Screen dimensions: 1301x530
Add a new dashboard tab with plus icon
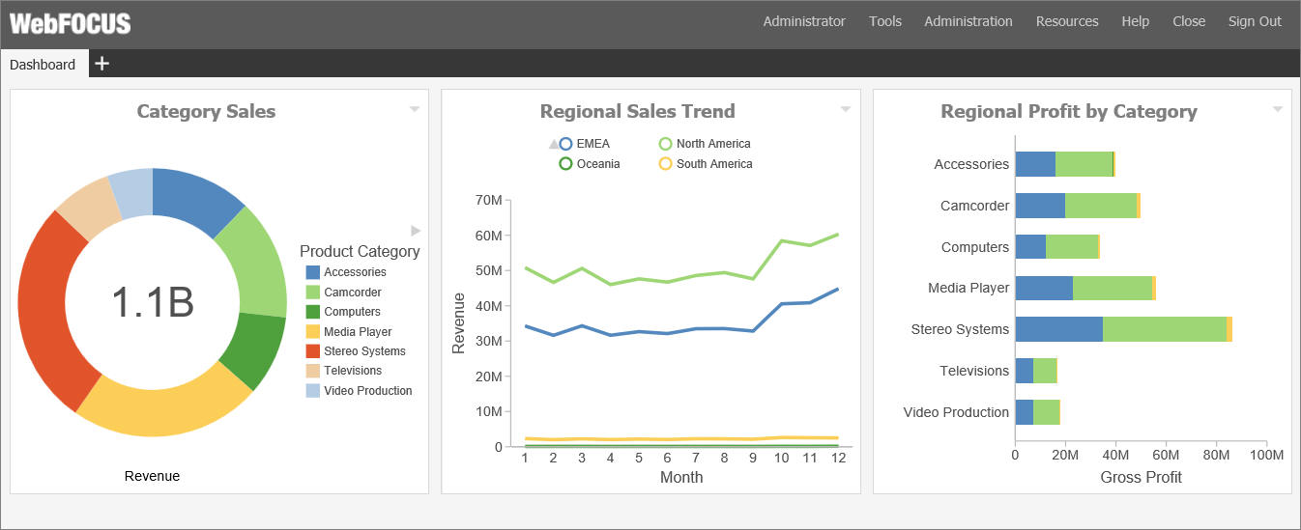pos(102,64)
